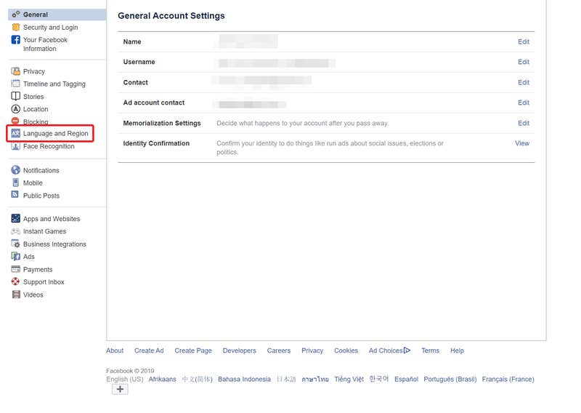
Task: Switch language to Português (Brasil)
Action: click(450, 380)
